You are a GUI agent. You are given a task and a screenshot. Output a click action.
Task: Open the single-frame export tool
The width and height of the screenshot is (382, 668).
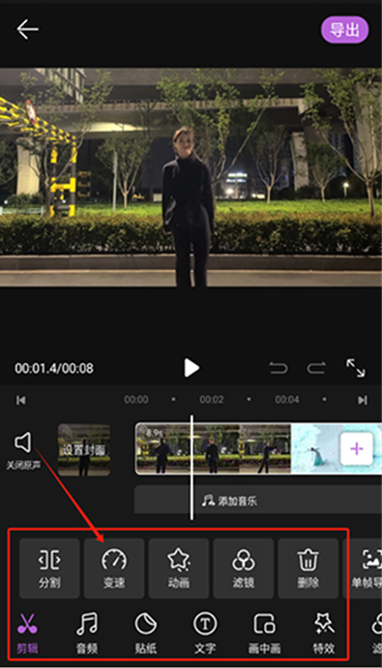click(363, 568)
